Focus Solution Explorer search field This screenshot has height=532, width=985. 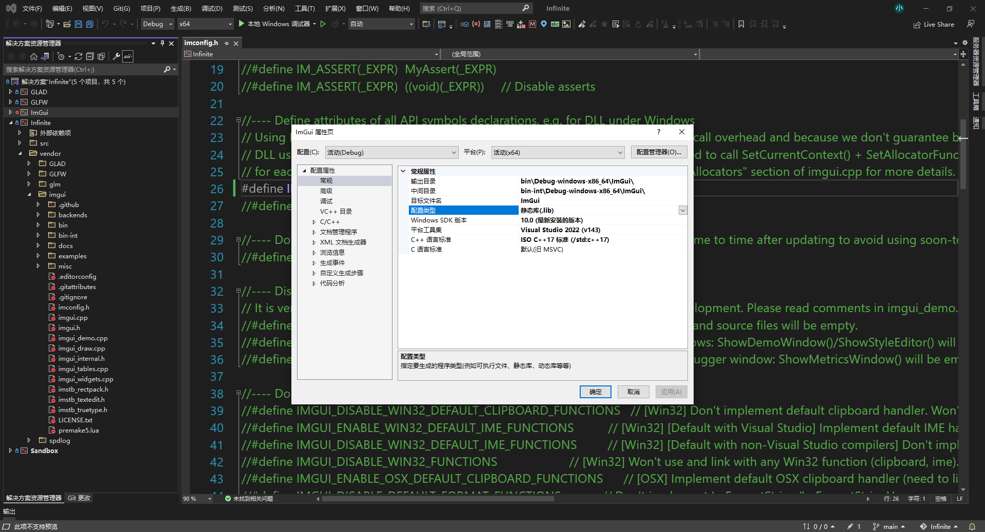pyautogui.click(x=90, y=69)
